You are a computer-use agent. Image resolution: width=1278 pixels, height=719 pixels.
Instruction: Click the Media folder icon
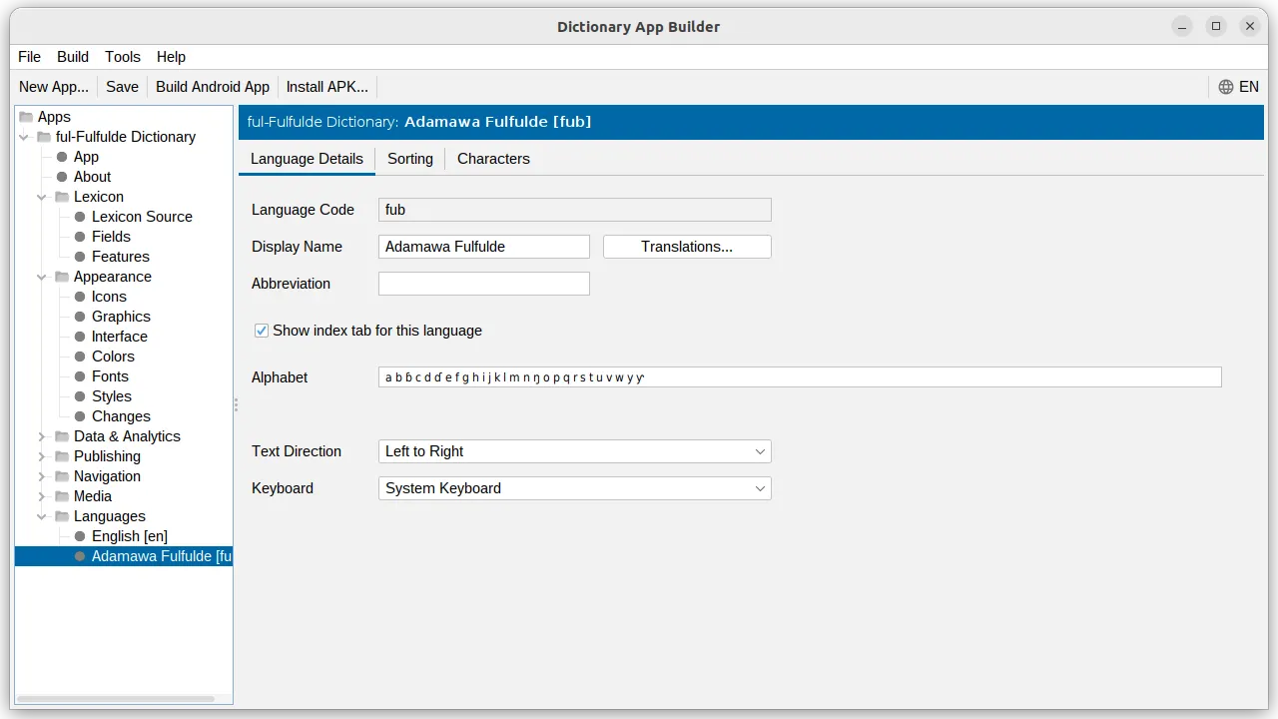point(62,496)
